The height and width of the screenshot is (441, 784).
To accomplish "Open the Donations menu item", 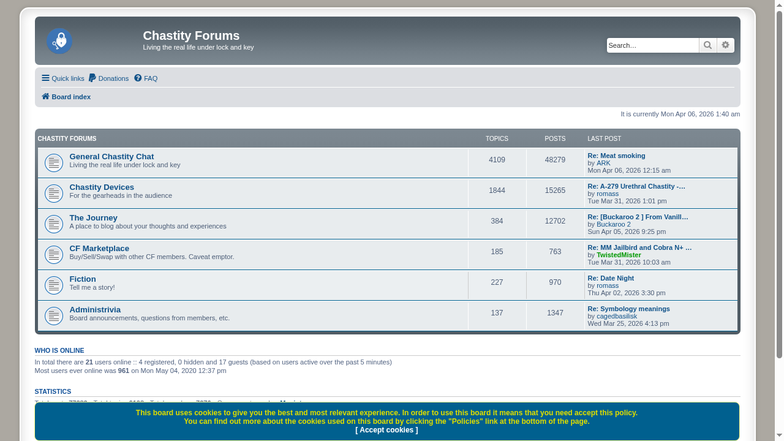I will (108, 78).
